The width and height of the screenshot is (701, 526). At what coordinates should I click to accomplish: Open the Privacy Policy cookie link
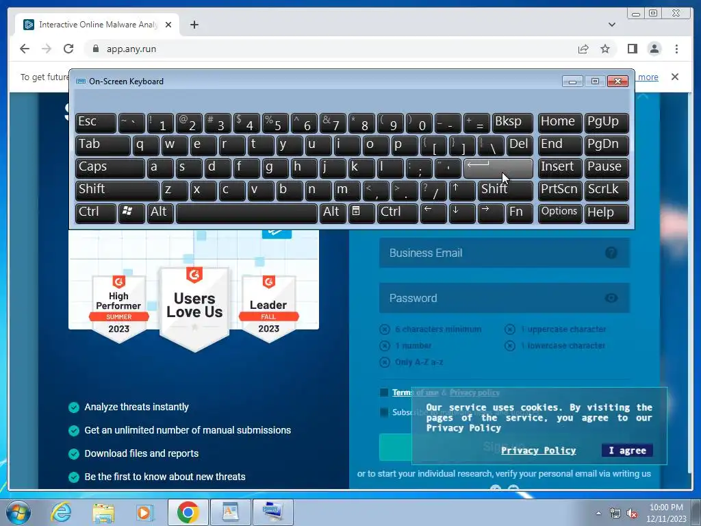(538, 451)
